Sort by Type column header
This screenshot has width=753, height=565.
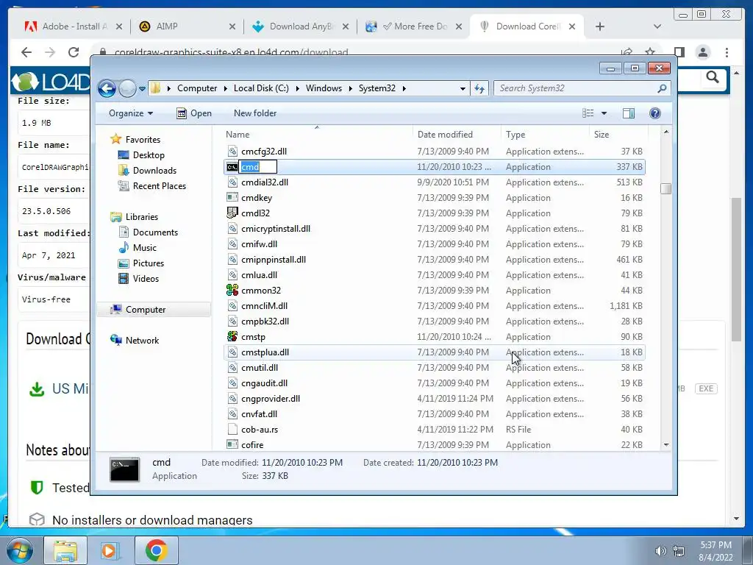[545, 135]
